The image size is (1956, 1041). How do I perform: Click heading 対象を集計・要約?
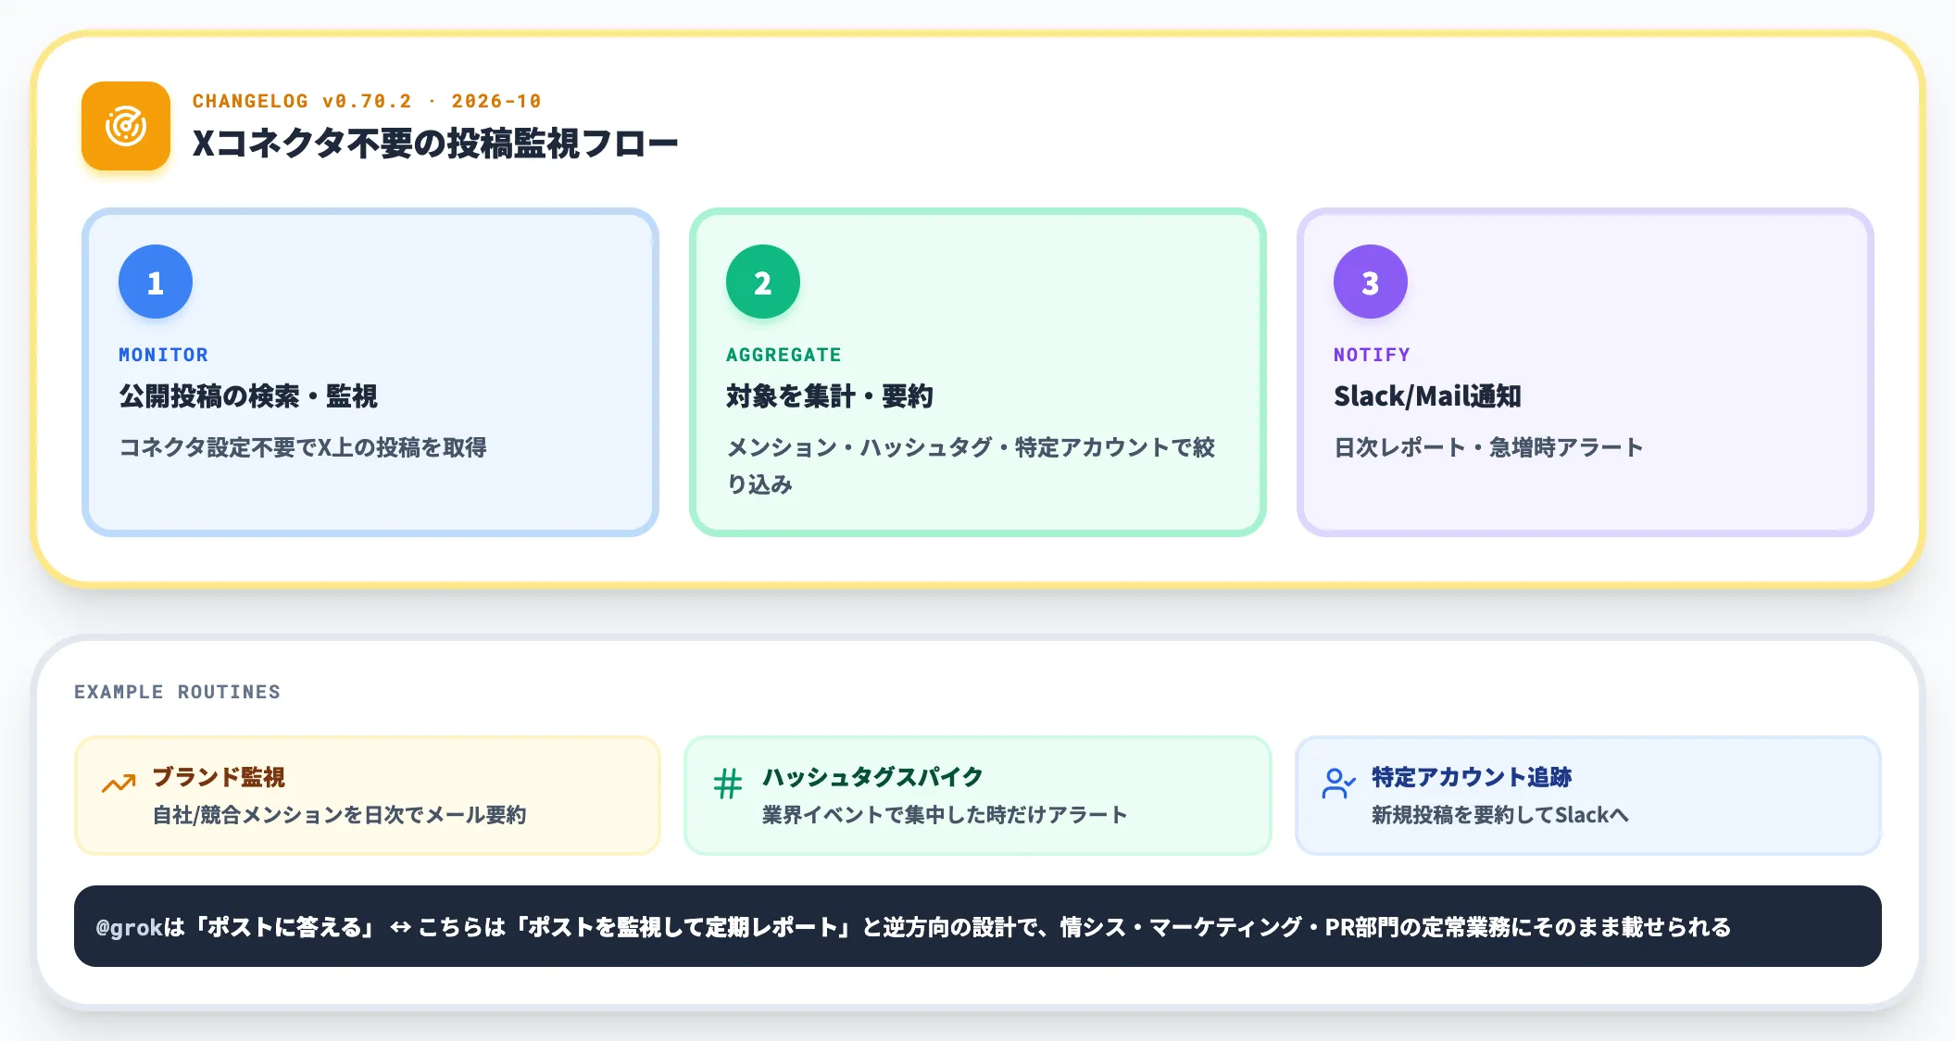[x=830, y=396]
